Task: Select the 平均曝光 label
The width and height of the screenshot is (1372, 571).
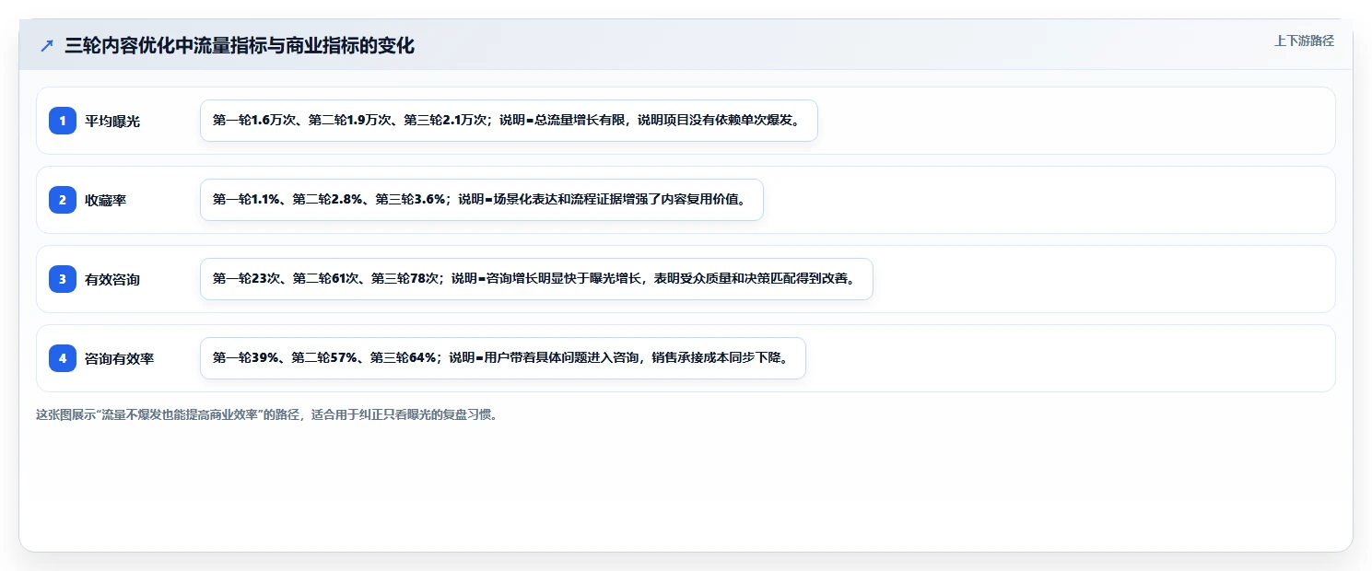Action: (x=112, y=121)
